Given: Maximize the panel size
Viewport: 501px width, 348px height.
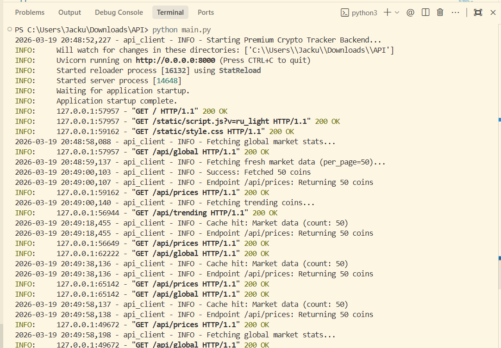Looking at the screenshot, I should 478,12.
